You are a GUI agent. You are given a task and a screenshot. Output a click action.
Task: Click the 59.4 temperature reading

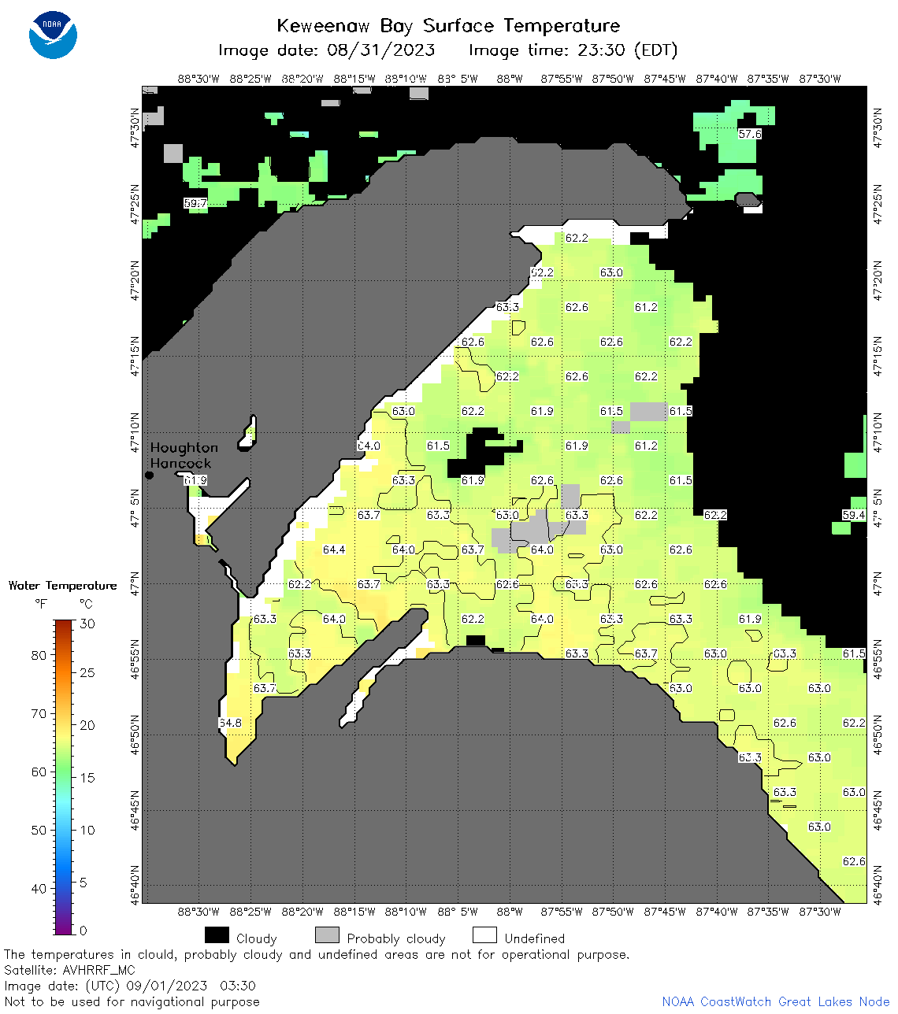click(854, 515)
